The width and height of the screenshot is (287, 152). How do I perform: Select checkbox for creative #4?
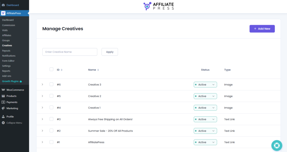click(52, 107)
